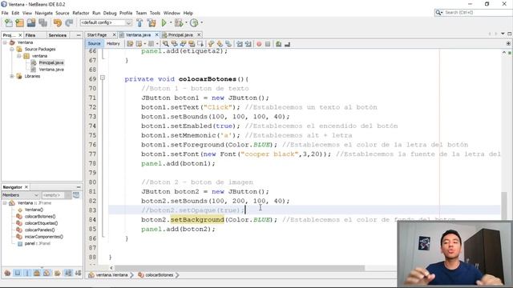Image resolution: width=513 pixels, height=288 pixels.
Task: Switch editor to History view
Action: pyautogui.click(x=113, y=44)
